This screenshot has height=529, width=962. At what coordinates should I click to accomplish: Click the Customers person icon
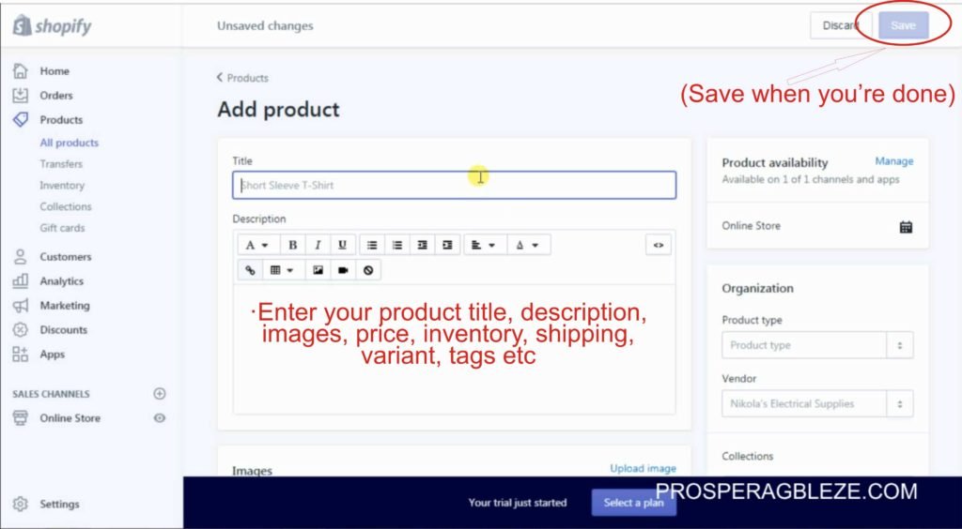click(21, 257)
